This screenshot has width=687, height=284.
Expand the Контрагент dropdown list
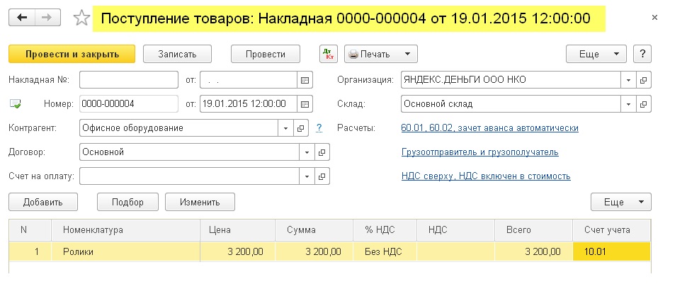(285, 128)
